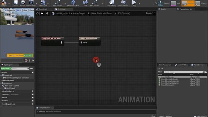The image size is (208, 117).
Task: Click the search icon in My Blueprint
Action: [28, 69]
